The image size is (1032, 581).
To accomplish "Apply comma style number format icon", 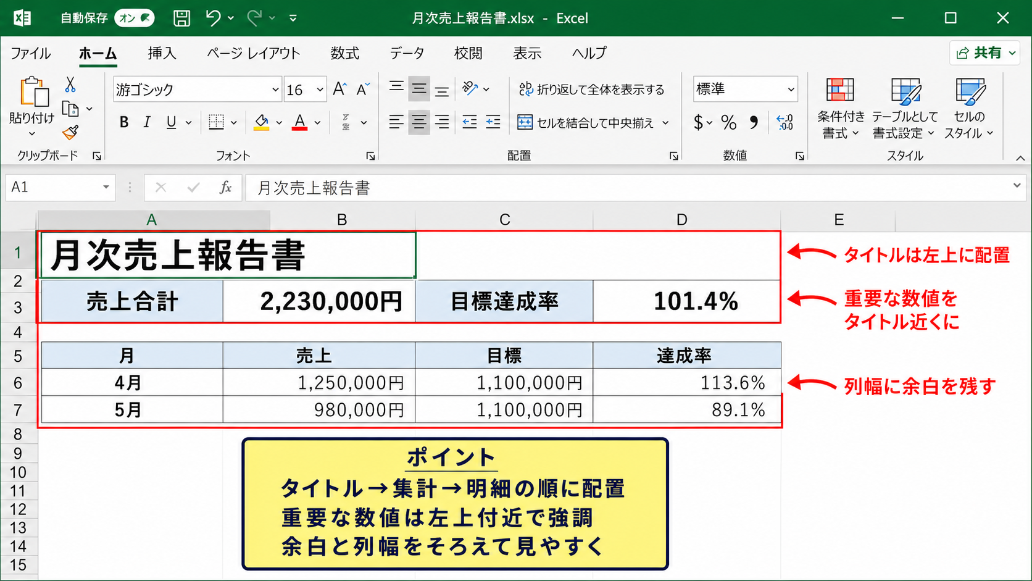I will tap(754, 122).
